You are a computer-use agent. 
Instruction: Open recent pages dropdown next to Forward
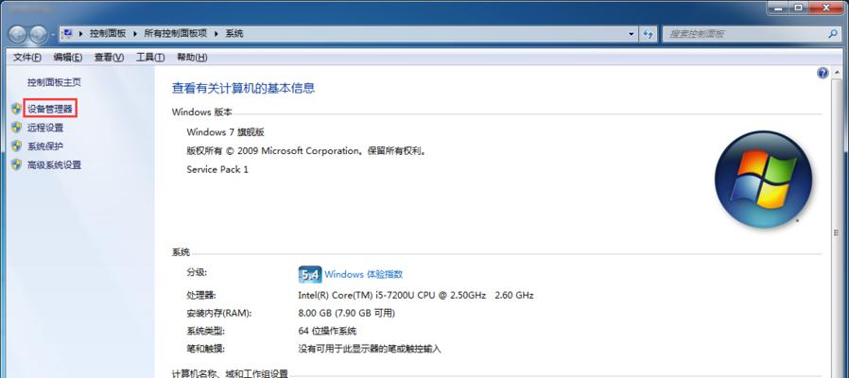tap(53, 34)
